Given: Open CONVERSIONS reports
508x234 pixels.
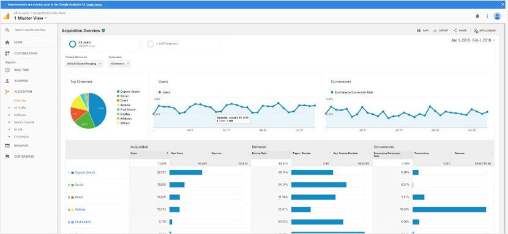Looking at the screenshot, I should point(24,156).
